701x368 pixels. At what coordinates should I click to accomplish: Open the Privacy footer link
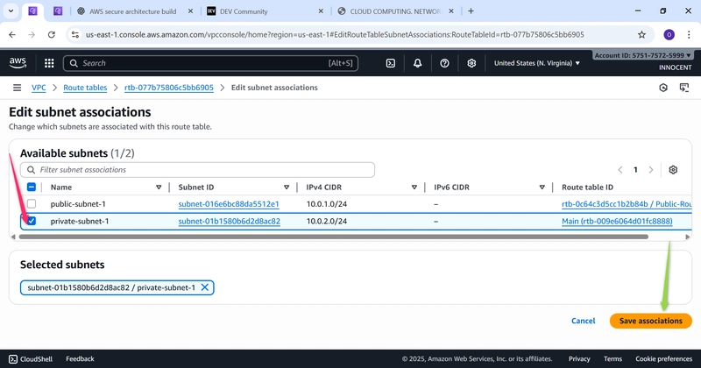pyautogui.click(x=579, y=359)
